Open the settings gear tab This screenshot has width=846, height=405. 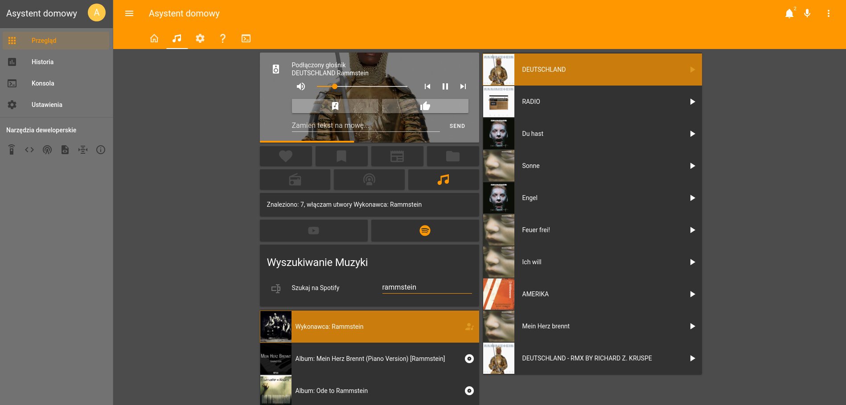(200, 38)
